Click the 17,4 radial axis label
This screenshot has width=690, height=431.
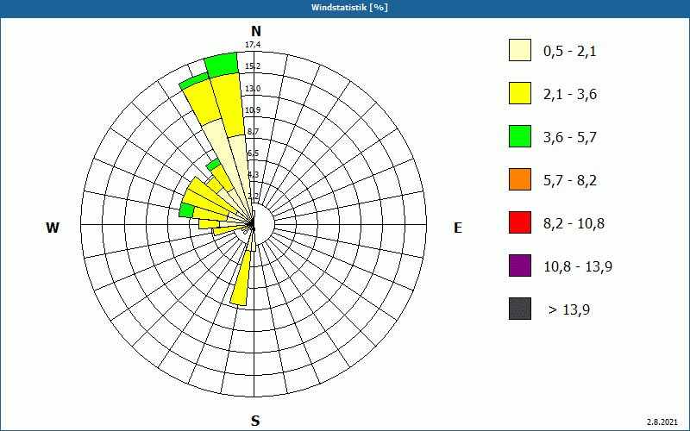(x=253, y=45)
